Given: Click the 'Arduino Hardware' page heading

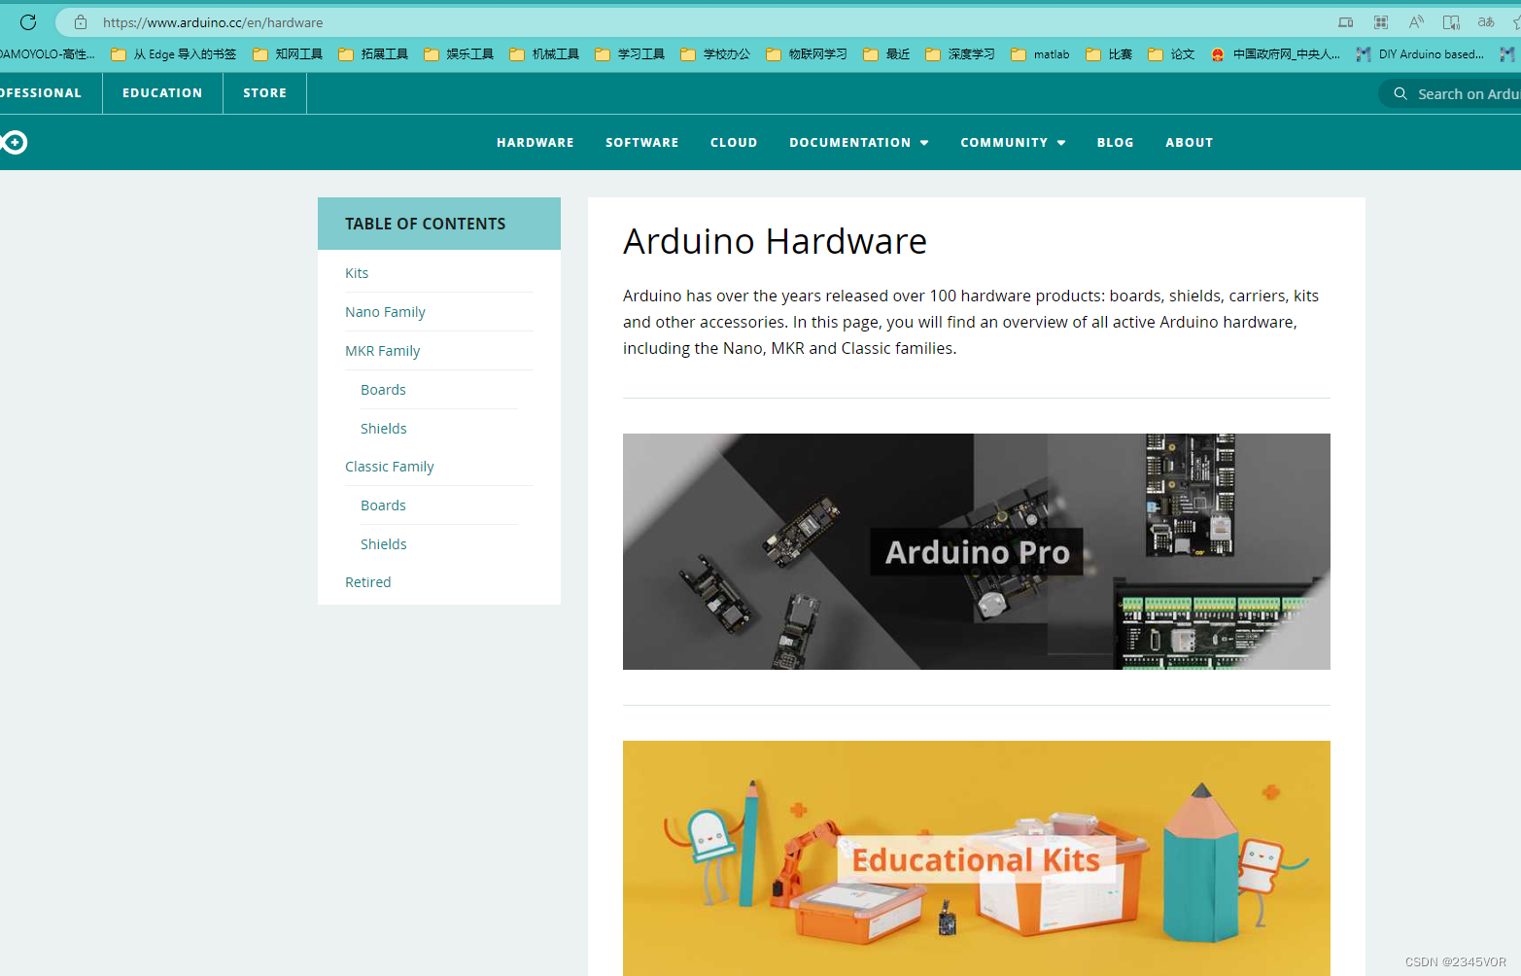Looking at the screenshot, I should point(775,241).
